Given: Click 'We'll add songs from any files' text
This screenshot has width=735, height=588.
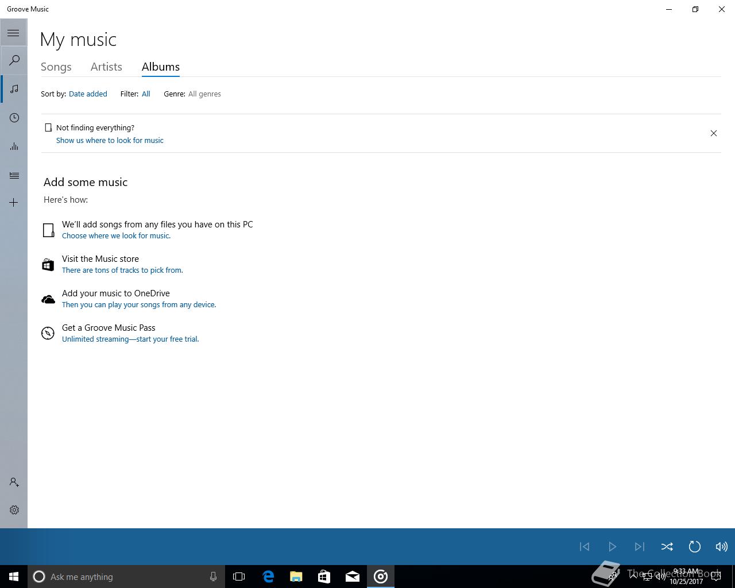Looking at the screenshot, I should 157,225.
